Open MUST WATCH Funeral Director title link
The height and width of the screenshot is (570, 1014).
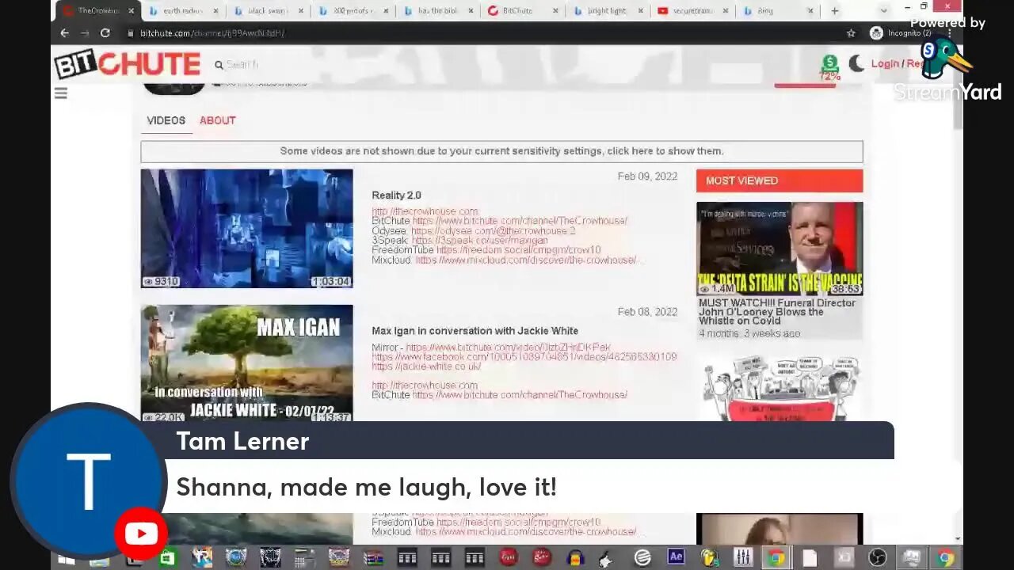tap(777, 312)
